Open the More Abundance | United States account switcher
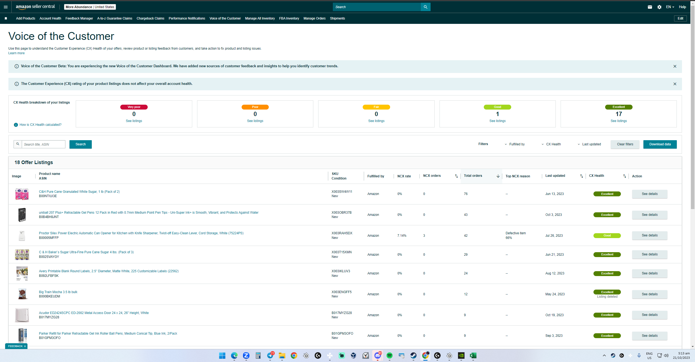 [x=90, y=7]
